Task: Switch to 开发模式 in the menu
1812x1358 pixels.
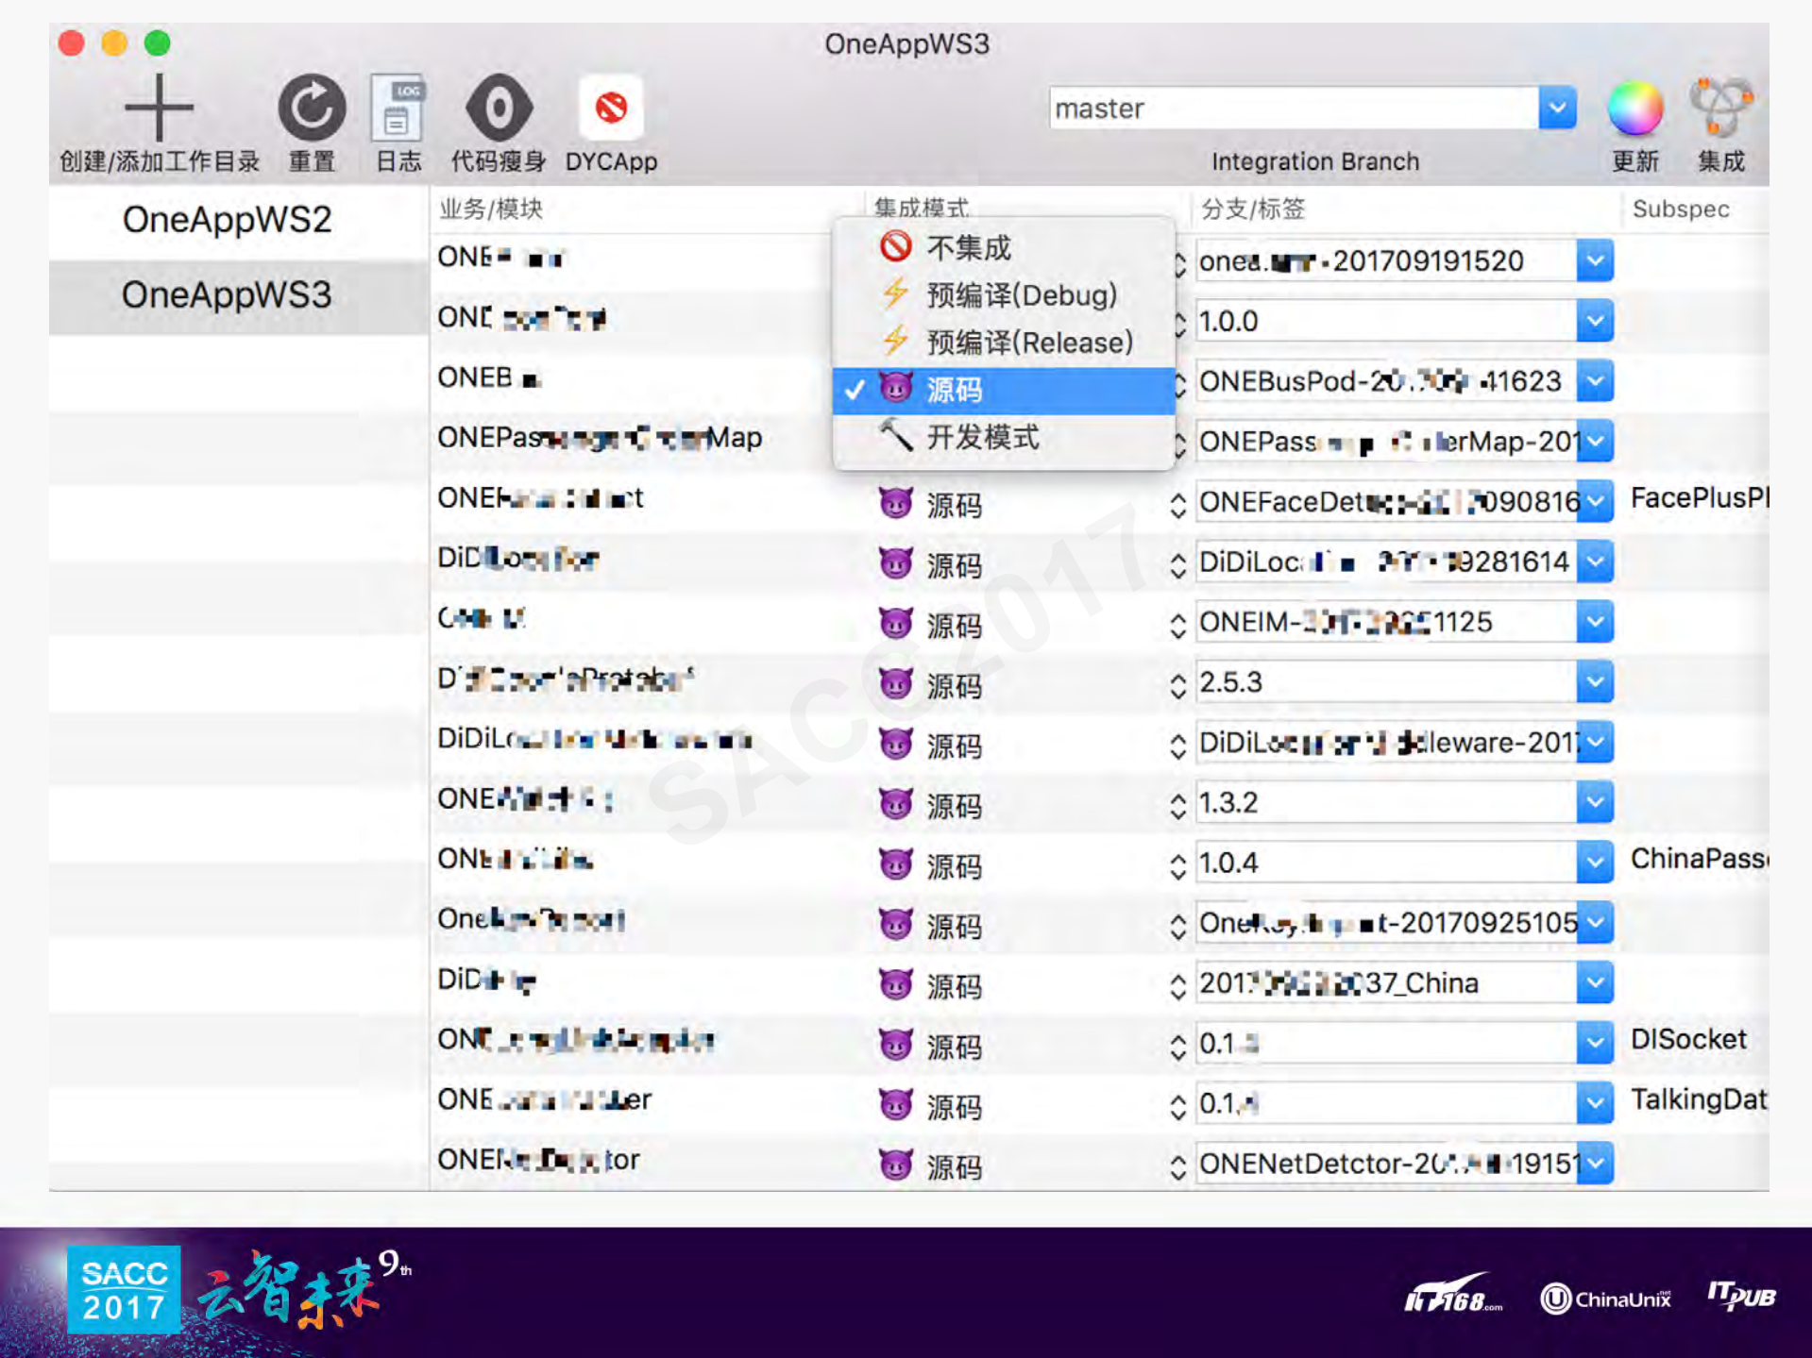Action: (x=982, y=437)
